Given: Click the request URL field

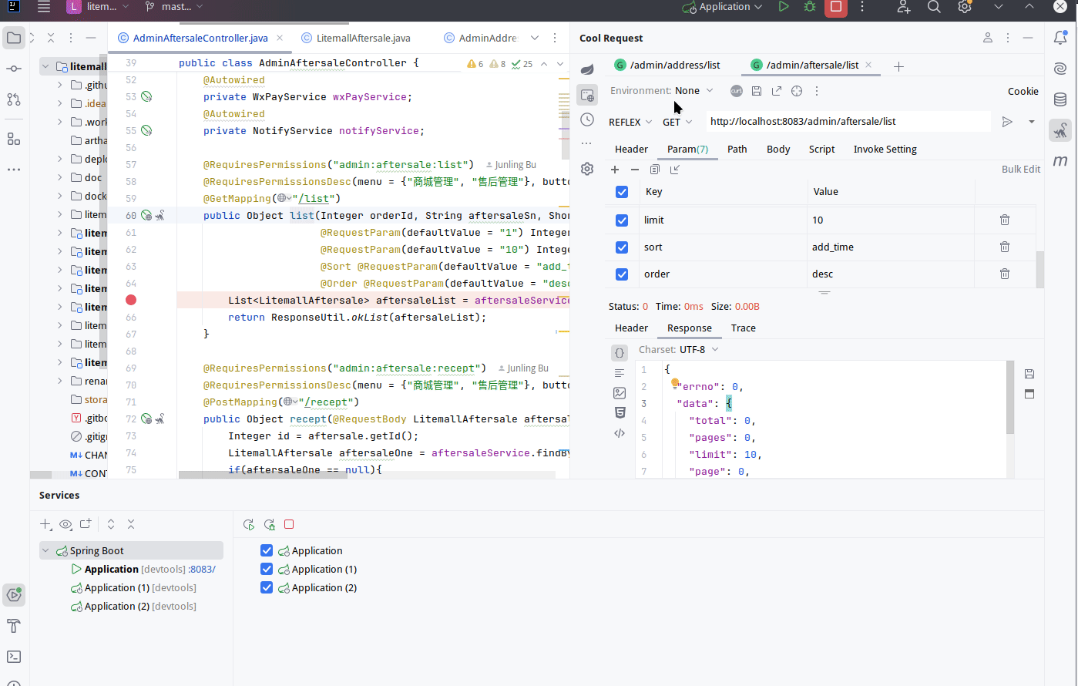Looking at the screenshot, I should [x=848, y=122].
